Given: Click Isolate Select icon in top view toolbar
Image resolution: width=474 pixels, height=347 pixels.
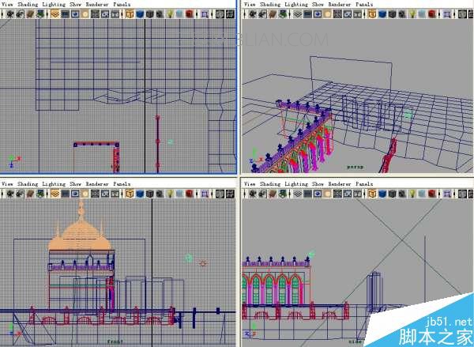Looking at the screenshot, I should 205,14.
